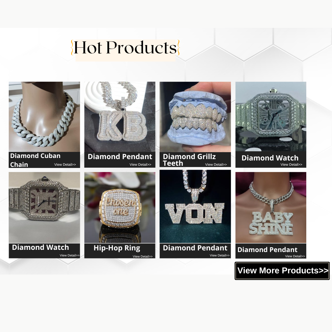Screen dimensions: 332x332
Task: Open View Detail for BABY SHINE pendant
Action: click(x=295, y=256)
